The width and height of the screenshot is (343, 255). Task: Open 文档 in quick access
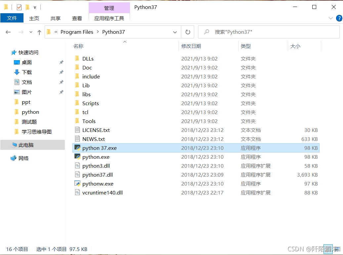[x=27, y=82]
